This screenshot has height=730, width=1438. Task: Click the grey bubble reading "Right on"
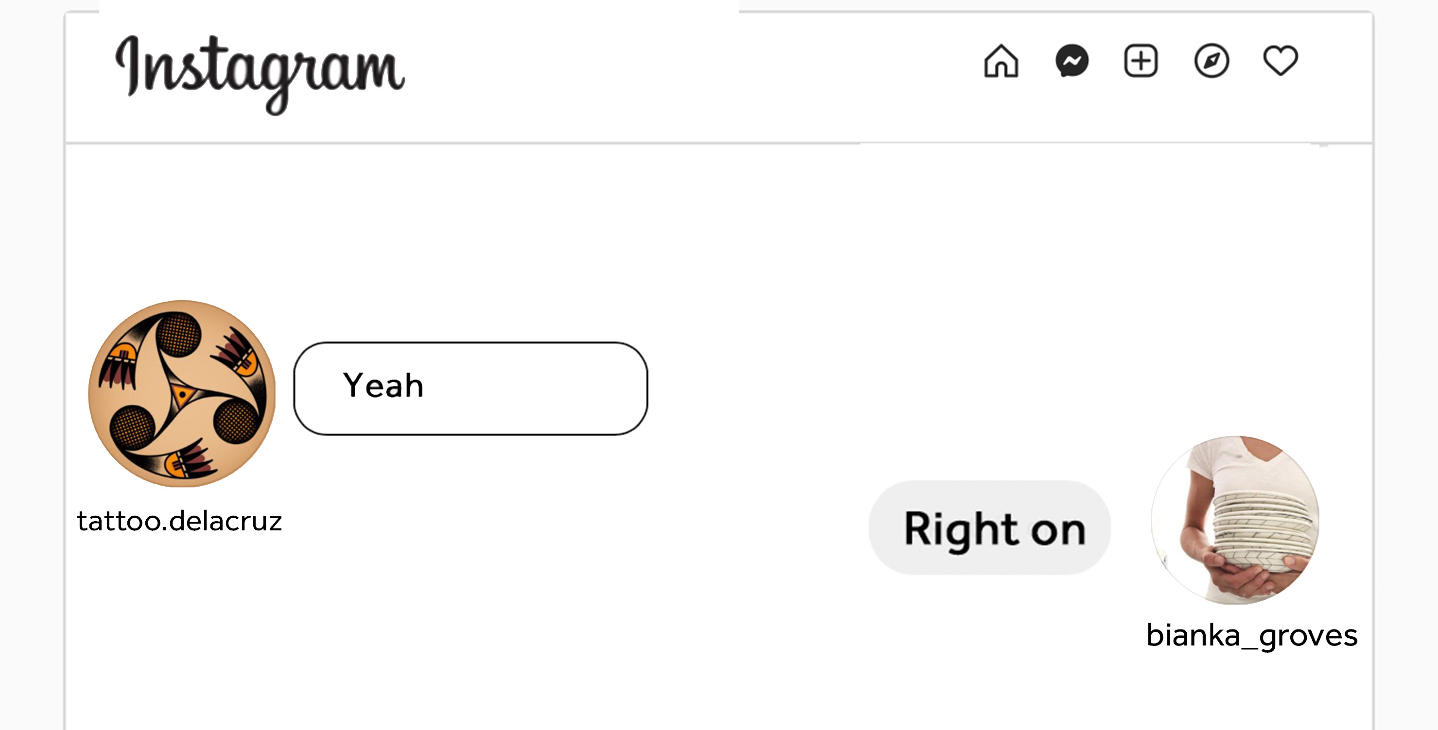989,528
